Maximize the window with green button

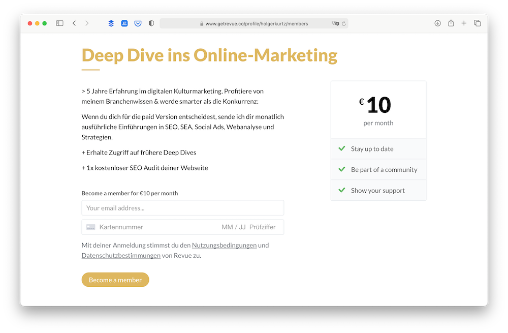point(45,23)
